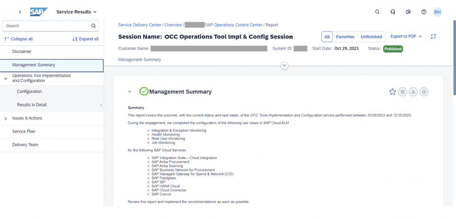Click 'SAP Ariba Sourcing' list item
Viewport: 456px width, 219px height.
(167, 166)
